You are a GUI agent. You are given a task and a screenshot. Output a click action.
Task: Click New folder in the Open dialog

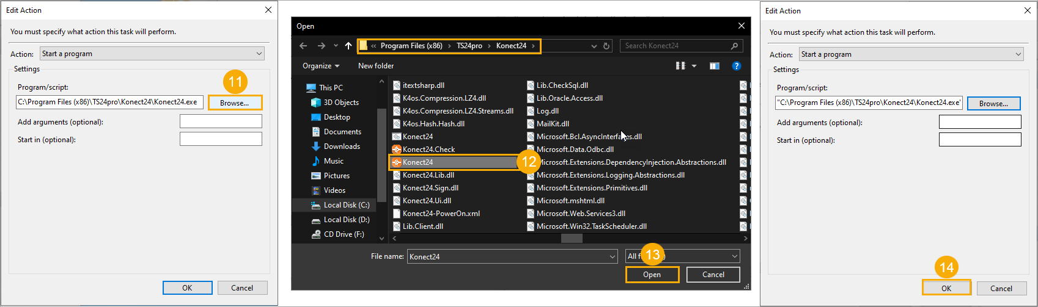pyautogui.click(x=376, y=66)
